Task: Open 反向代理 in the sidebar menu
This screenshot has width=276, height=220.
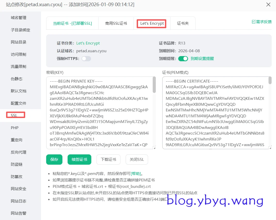Action: tap(19, 152)
